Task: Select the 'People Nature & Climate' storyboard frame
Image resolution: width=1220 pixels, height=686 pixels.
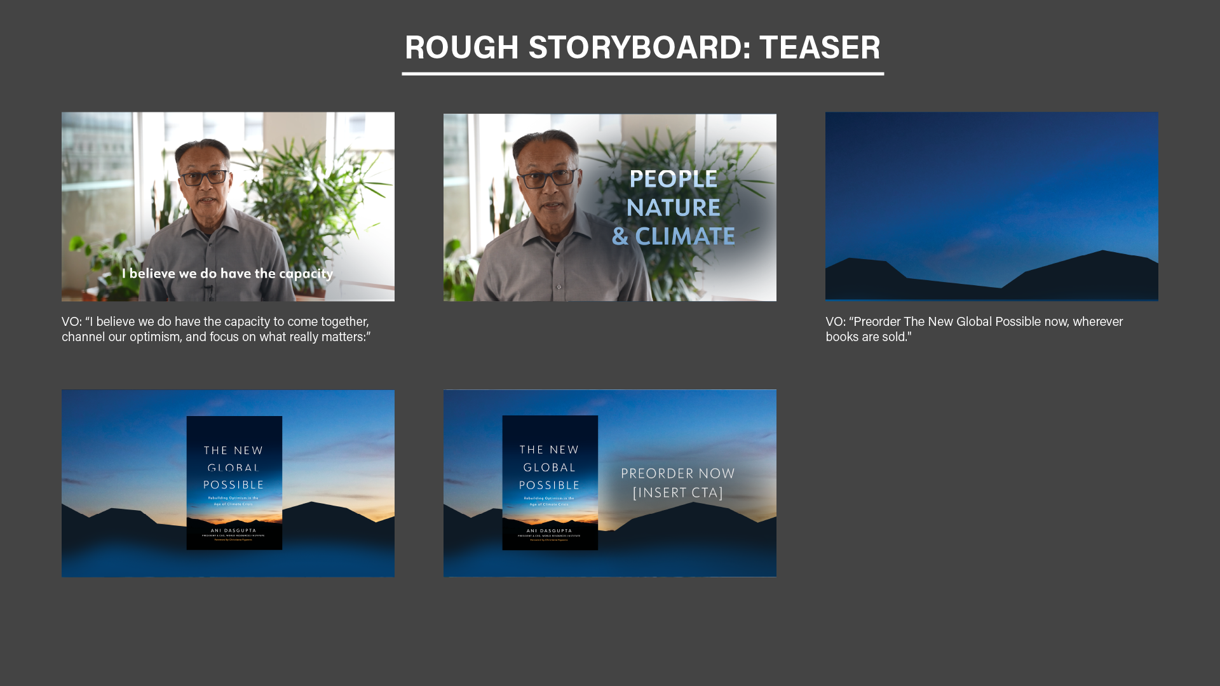Action: pyautogui.click(x=610, y=207)
